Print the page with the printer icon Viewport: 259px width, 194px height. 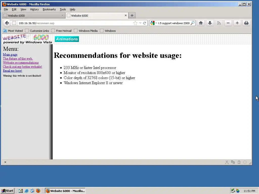coord(246,23)
